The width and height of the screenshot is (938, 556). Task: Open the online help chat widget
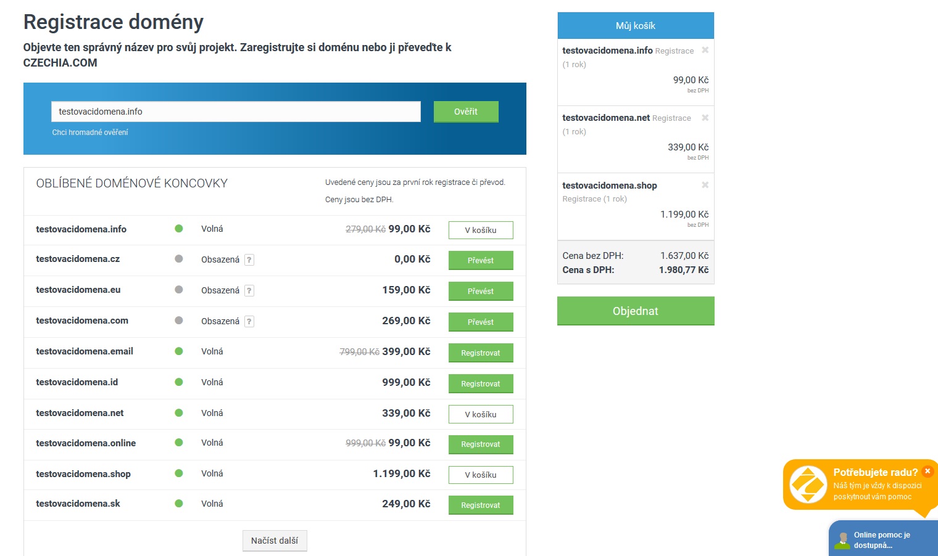pyautogui.click(x=882, y=539)
